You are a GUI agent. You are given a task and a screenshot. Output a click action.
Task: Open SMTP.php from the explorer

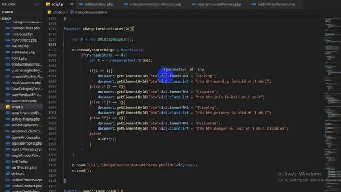point(19,162)
